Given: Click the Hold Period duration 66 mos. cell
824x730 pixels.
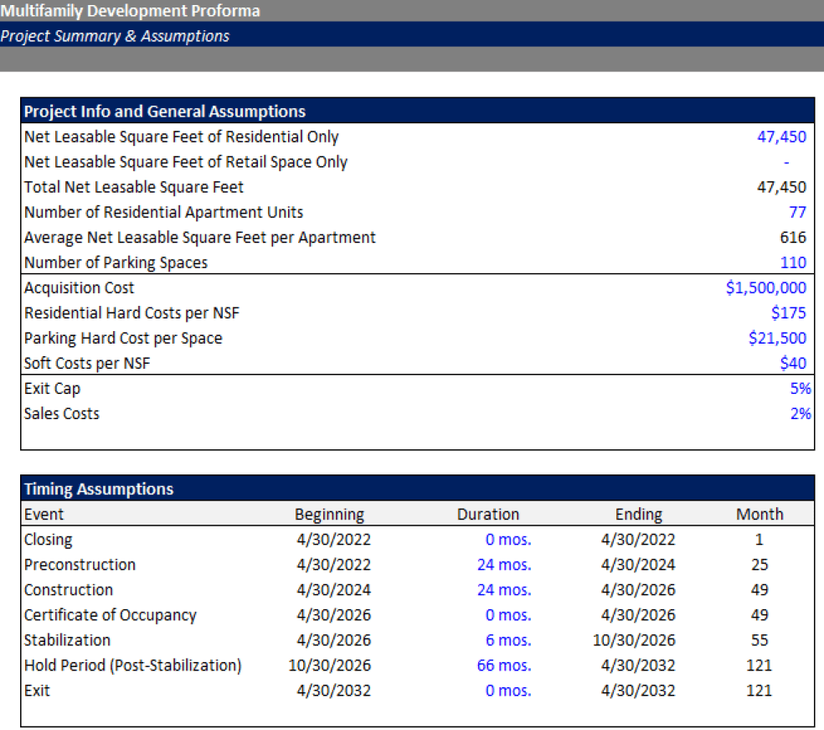Looking at the screenshot, I should (x=503, y=665).
